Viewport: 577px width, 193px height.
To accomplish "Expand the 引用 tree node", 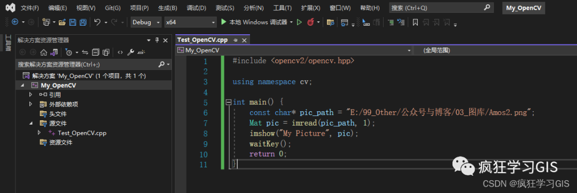I will click(x=30, y=95).
